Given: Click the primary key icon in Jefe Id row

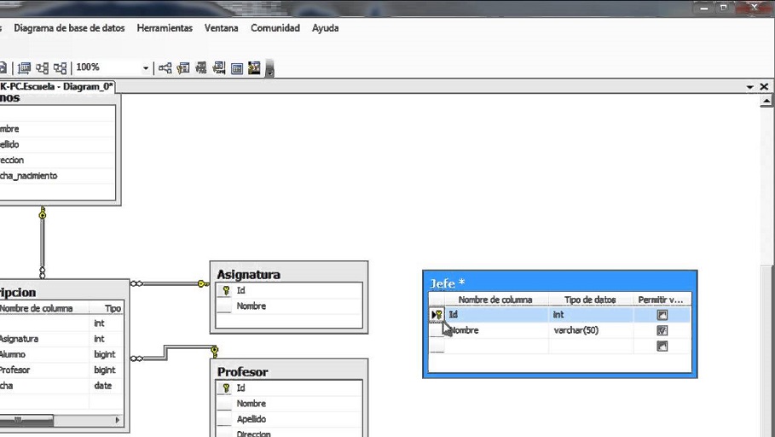Looking at the screenshot, I should (x=438, y=315).
